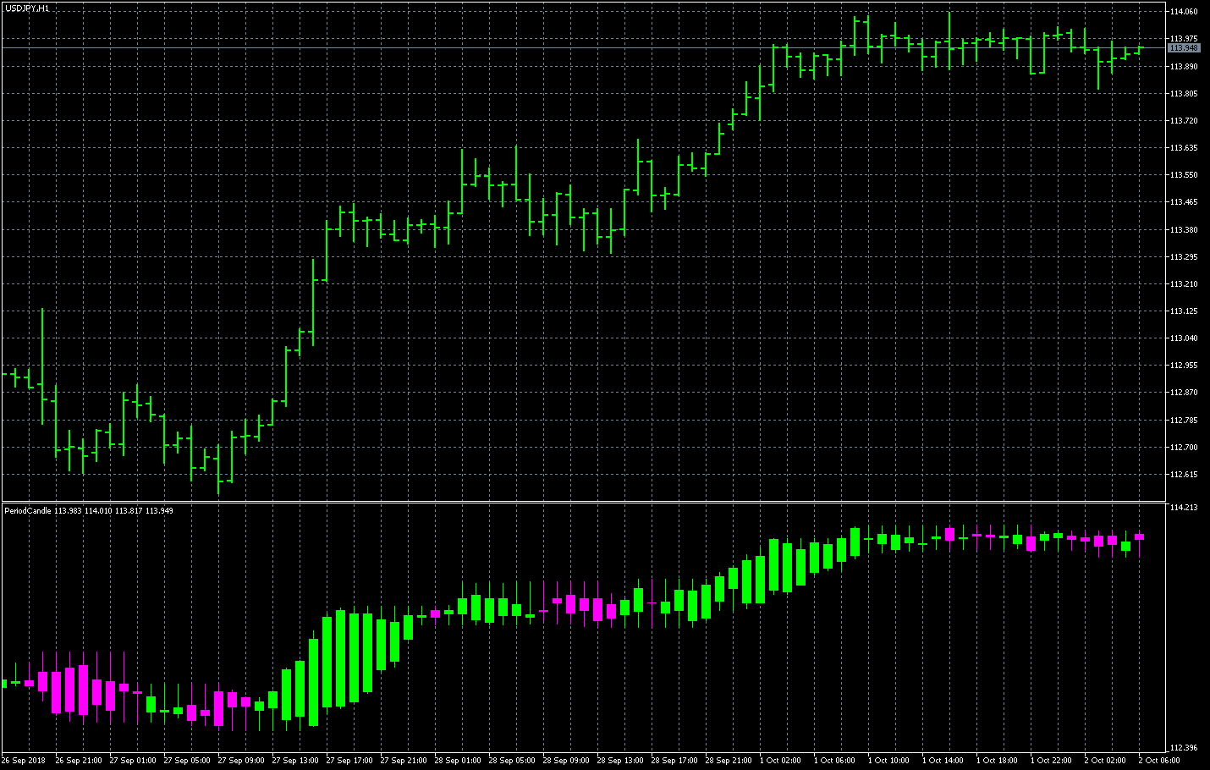Click the 113.040 price scale label

point(1184,338)
